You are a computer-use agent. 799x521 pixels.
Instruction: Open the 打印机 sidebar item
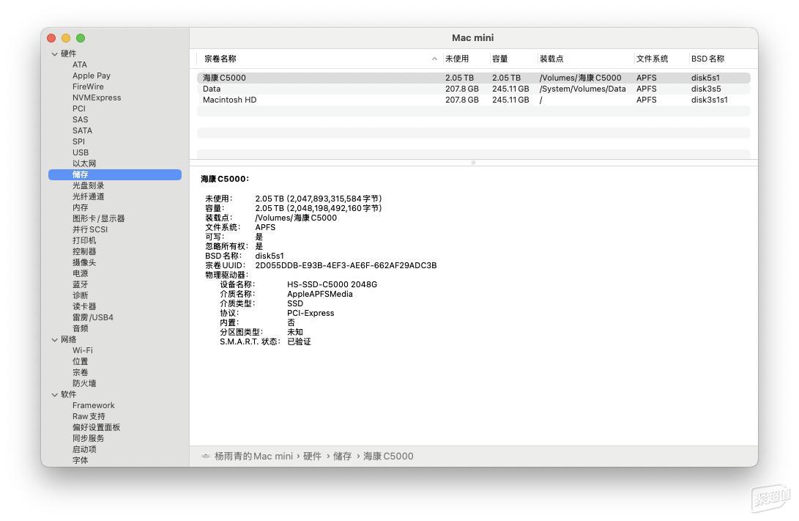click(x=84, y=240)
